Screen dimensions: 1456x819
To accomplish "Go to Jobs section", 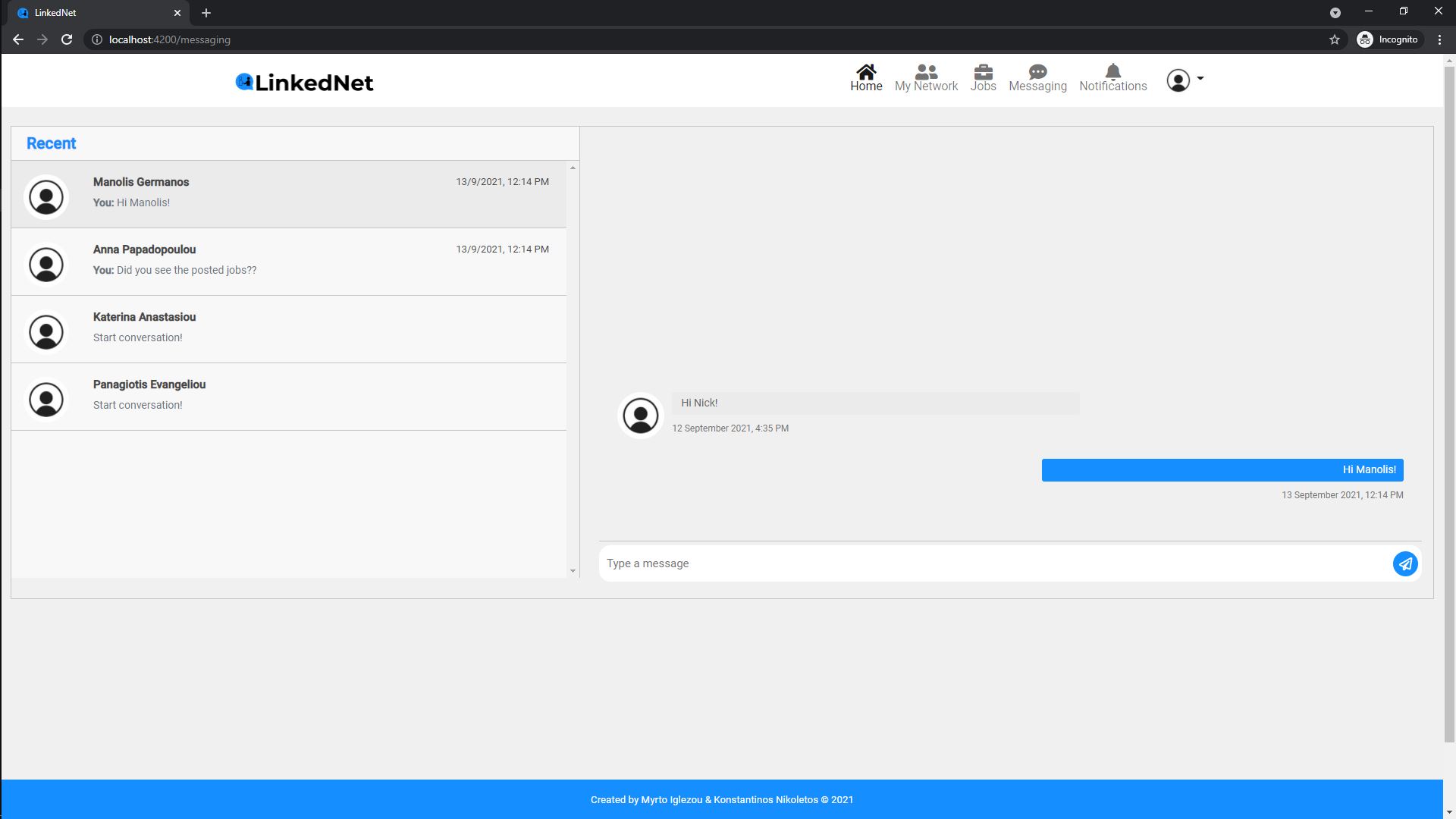I will pos(983,78).
